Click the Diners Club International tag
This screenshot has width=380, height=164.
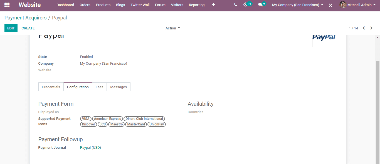click(x=144, y=119)
